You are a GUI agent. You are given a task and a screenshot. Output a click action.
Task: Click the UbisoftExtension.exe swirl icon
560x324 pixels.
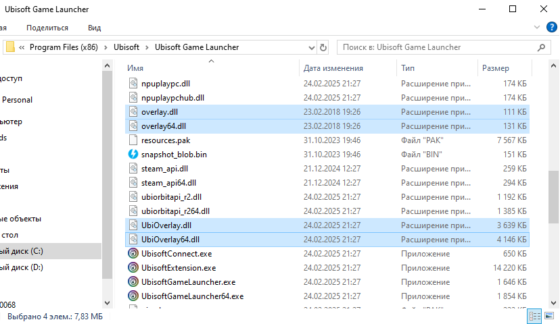(x=133, y=268)
